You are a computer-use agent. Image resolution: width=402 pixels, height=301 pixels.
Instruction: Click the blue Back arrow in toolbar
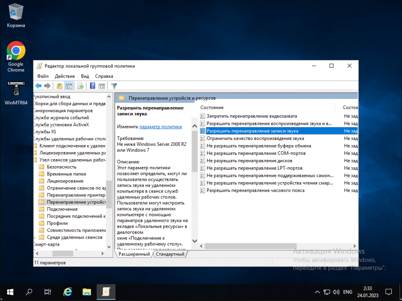[x=38, y=86]
